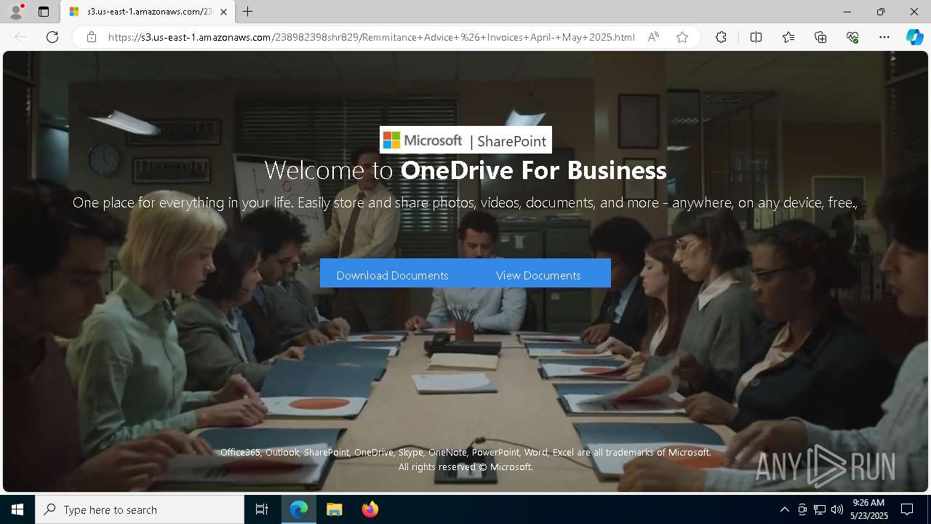Open Microsoft Edge from the taskbar
This screenshot has width=931, height=524.
point(299,509)
